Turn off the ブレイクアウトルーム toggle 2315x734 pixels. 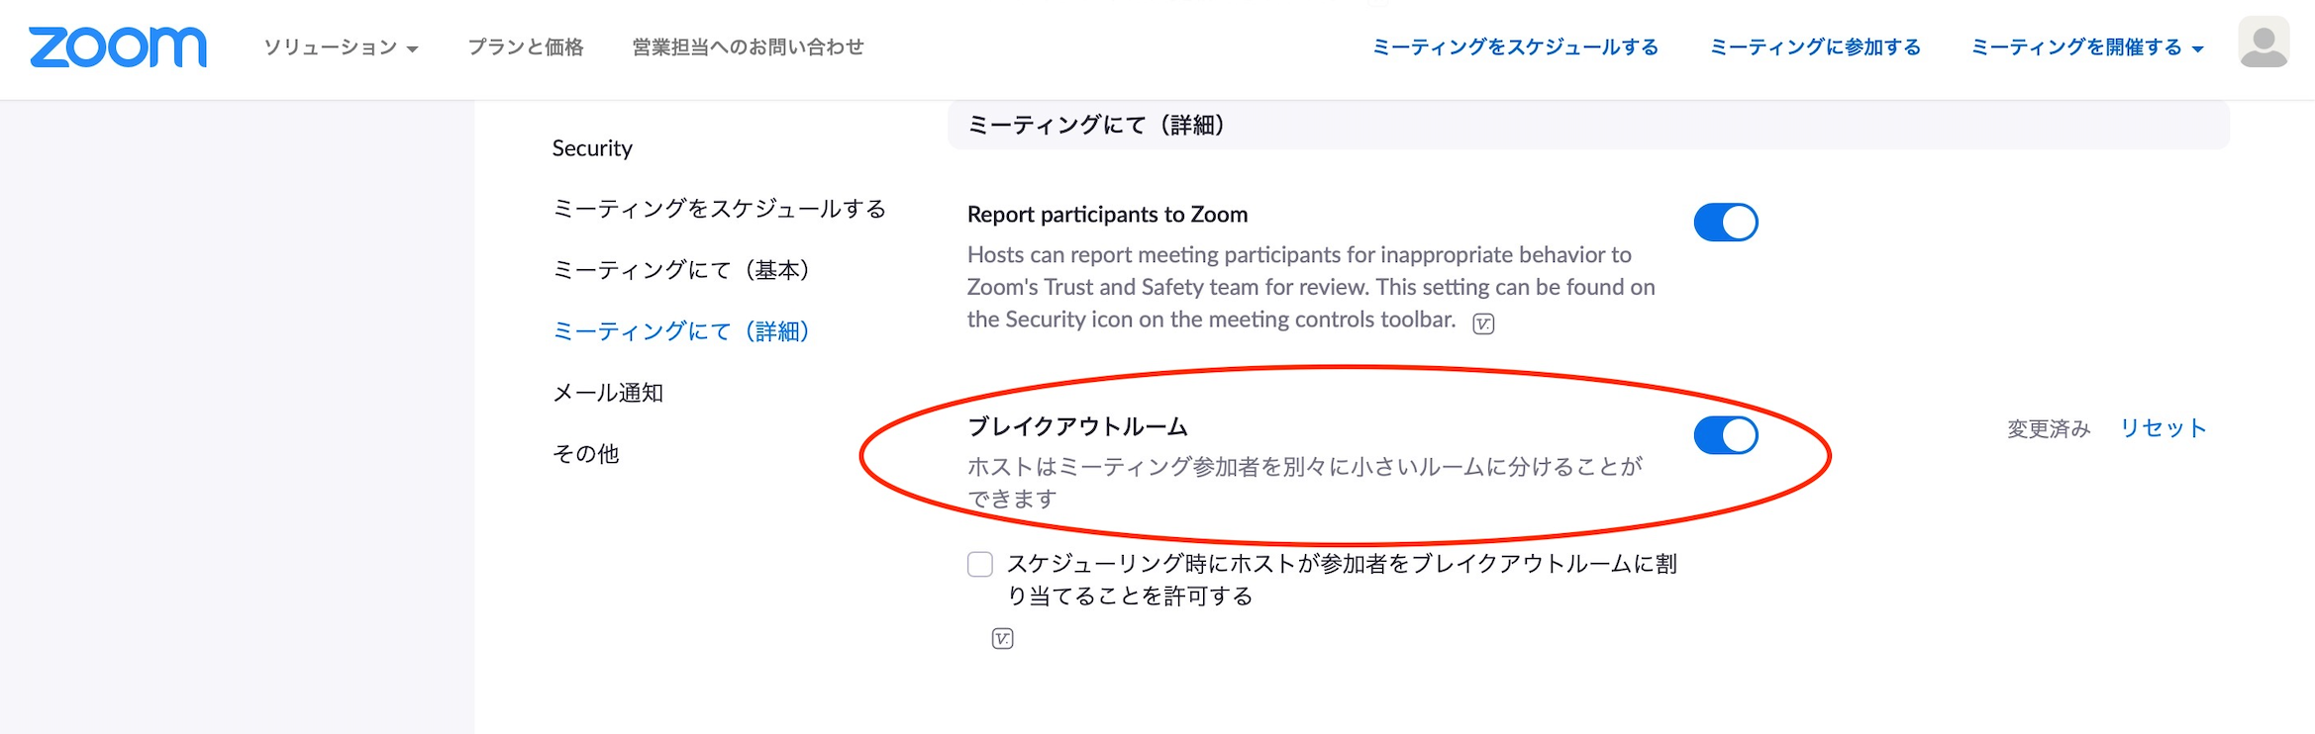(1725, 433)
